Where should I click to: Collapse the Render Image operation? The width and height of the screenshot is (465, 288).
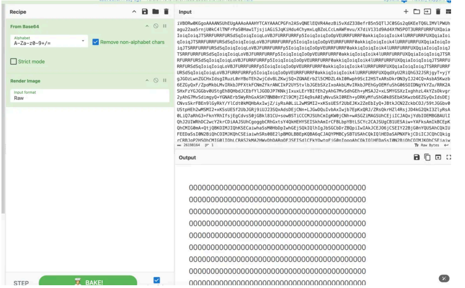[x=147, y=81]
